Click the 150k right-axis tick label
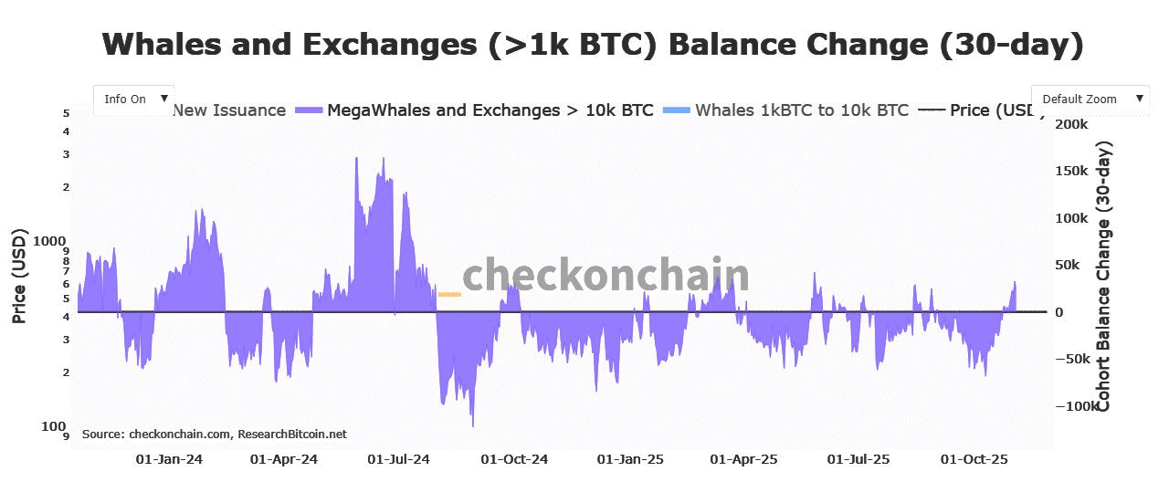 coord(1071,172)
